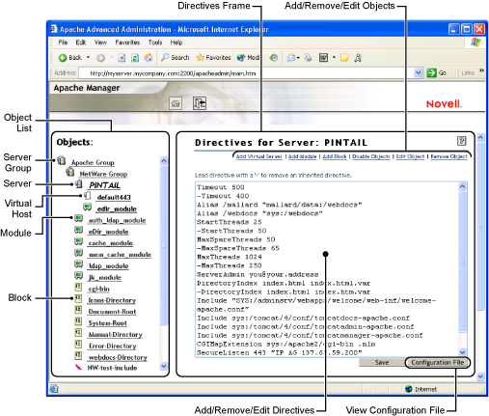Click Objects list scrollbar down arrow

coord(164,366)
